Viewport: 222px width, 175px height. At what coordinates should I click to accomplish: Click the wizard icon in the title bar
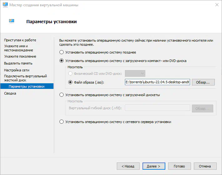(x=5, y=5)
